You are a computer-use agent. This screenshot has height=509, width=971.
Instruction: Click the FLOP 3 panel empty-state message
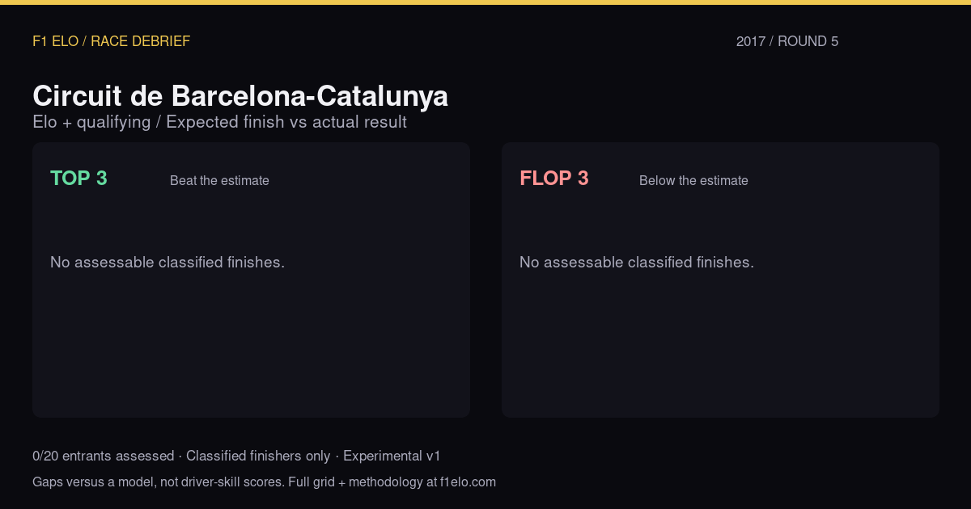[x=637, y=263]
